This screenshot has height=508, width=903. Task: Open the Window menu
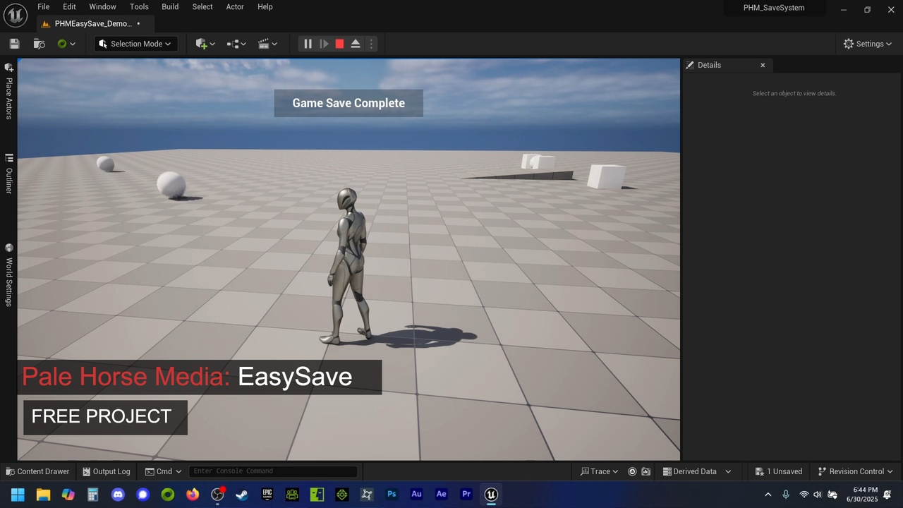tap(102, 7)
